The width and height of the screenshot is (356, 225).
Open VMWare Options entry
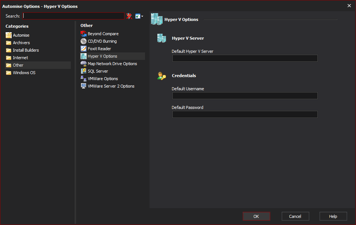(x=103, y=79)
